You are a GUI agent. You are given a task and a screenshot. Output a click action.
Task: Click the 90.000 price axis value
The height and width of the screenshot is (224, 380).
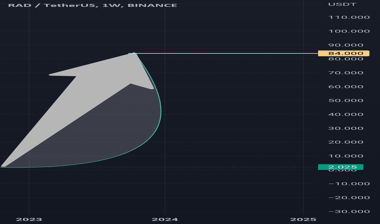pyautogui.click(x=346, y=45)
